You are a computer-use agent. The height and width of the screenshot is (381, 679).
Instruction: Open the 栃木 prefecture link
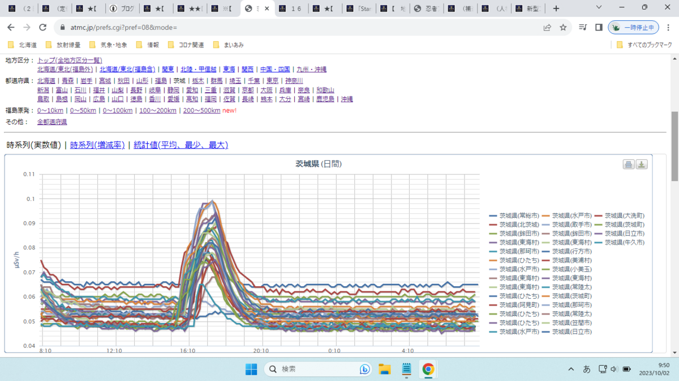198,81
